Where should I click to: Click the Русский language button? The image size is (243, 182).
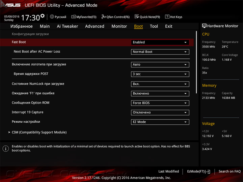click(58, 17)
